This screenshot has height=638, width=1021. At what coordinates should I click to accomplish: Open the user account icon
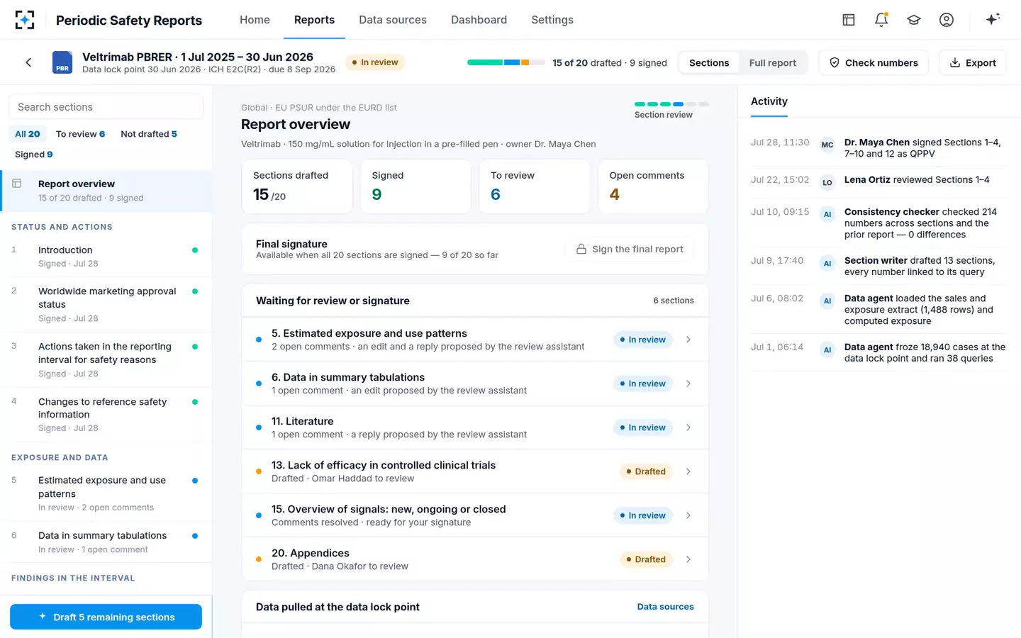point(947,20)
